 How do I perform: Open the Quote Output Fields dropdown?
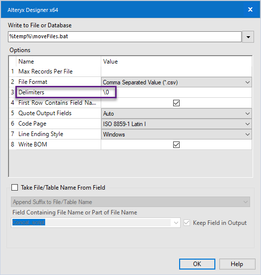(176, 114)
